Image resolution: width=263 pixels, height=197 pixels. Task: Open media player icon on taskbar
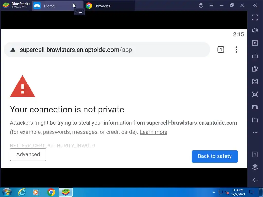tap(36, 192)
